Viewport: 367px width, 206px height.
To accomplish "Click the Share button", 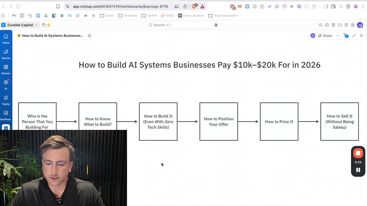I will pyautogui.click(x=325, y=35).
